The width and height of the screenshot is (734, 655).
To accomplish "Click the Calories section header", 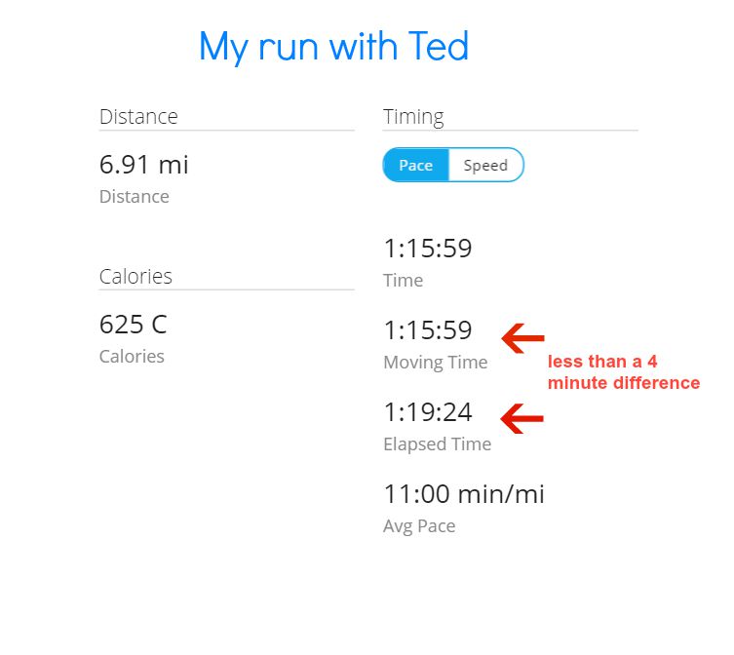I will 135,276.
